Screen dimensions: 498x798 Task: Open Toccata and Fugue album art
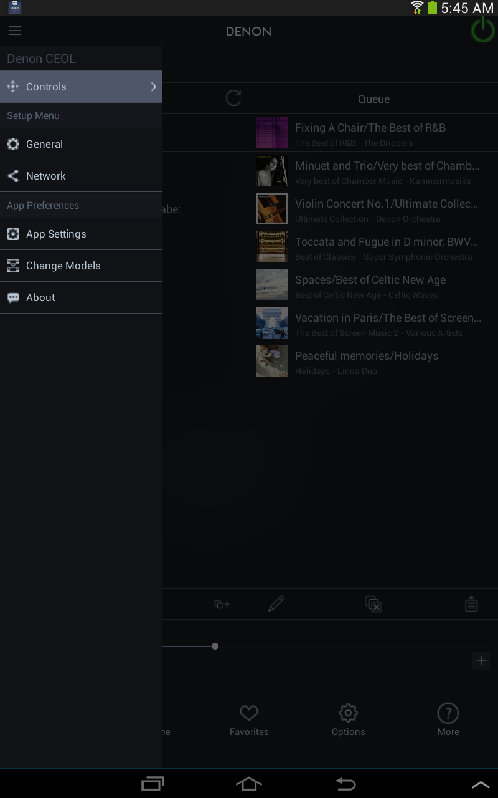point(272,247)
